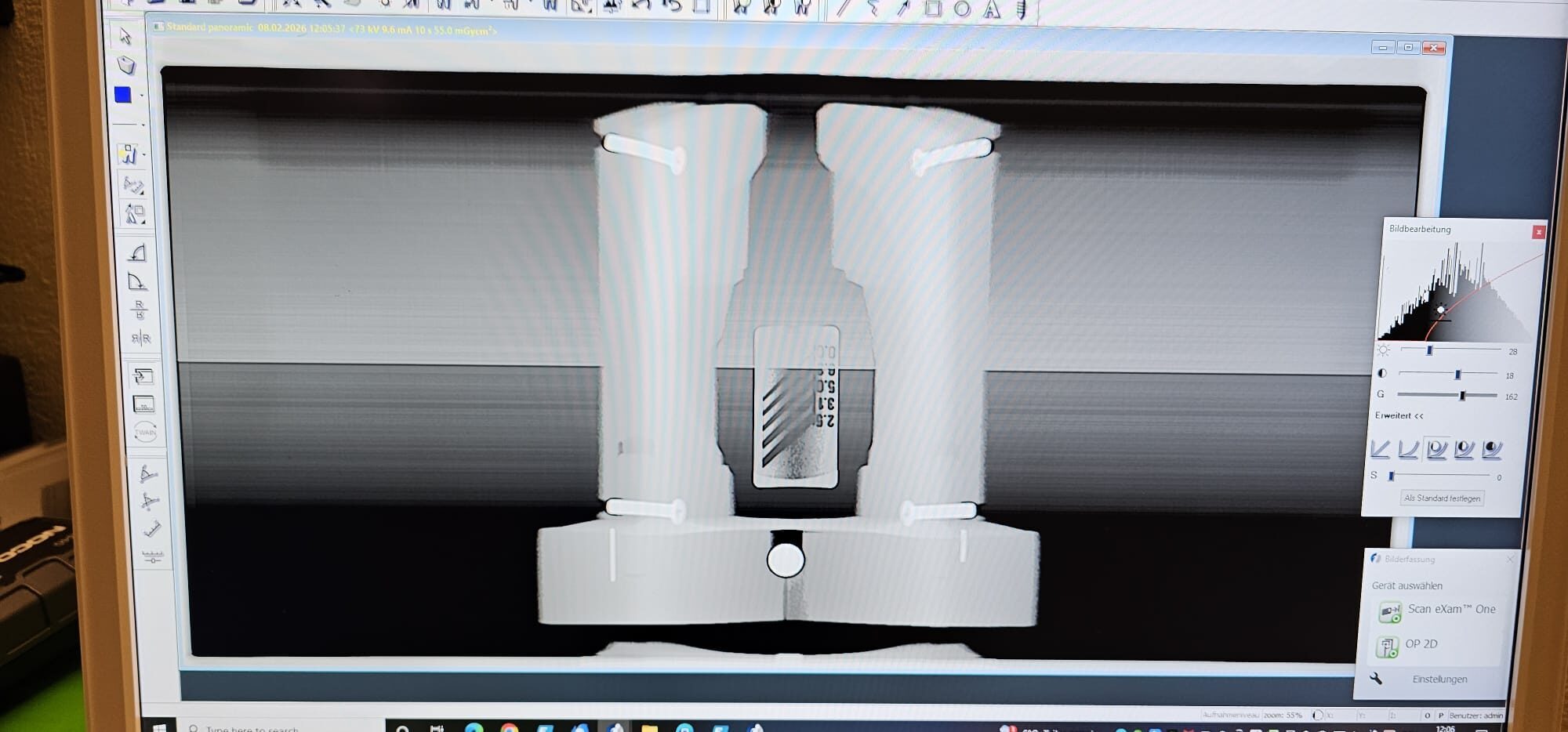The image size is (1568, 732).
Task: Collapse the 'Erweitert <<' section
Action: [1399, 415]
